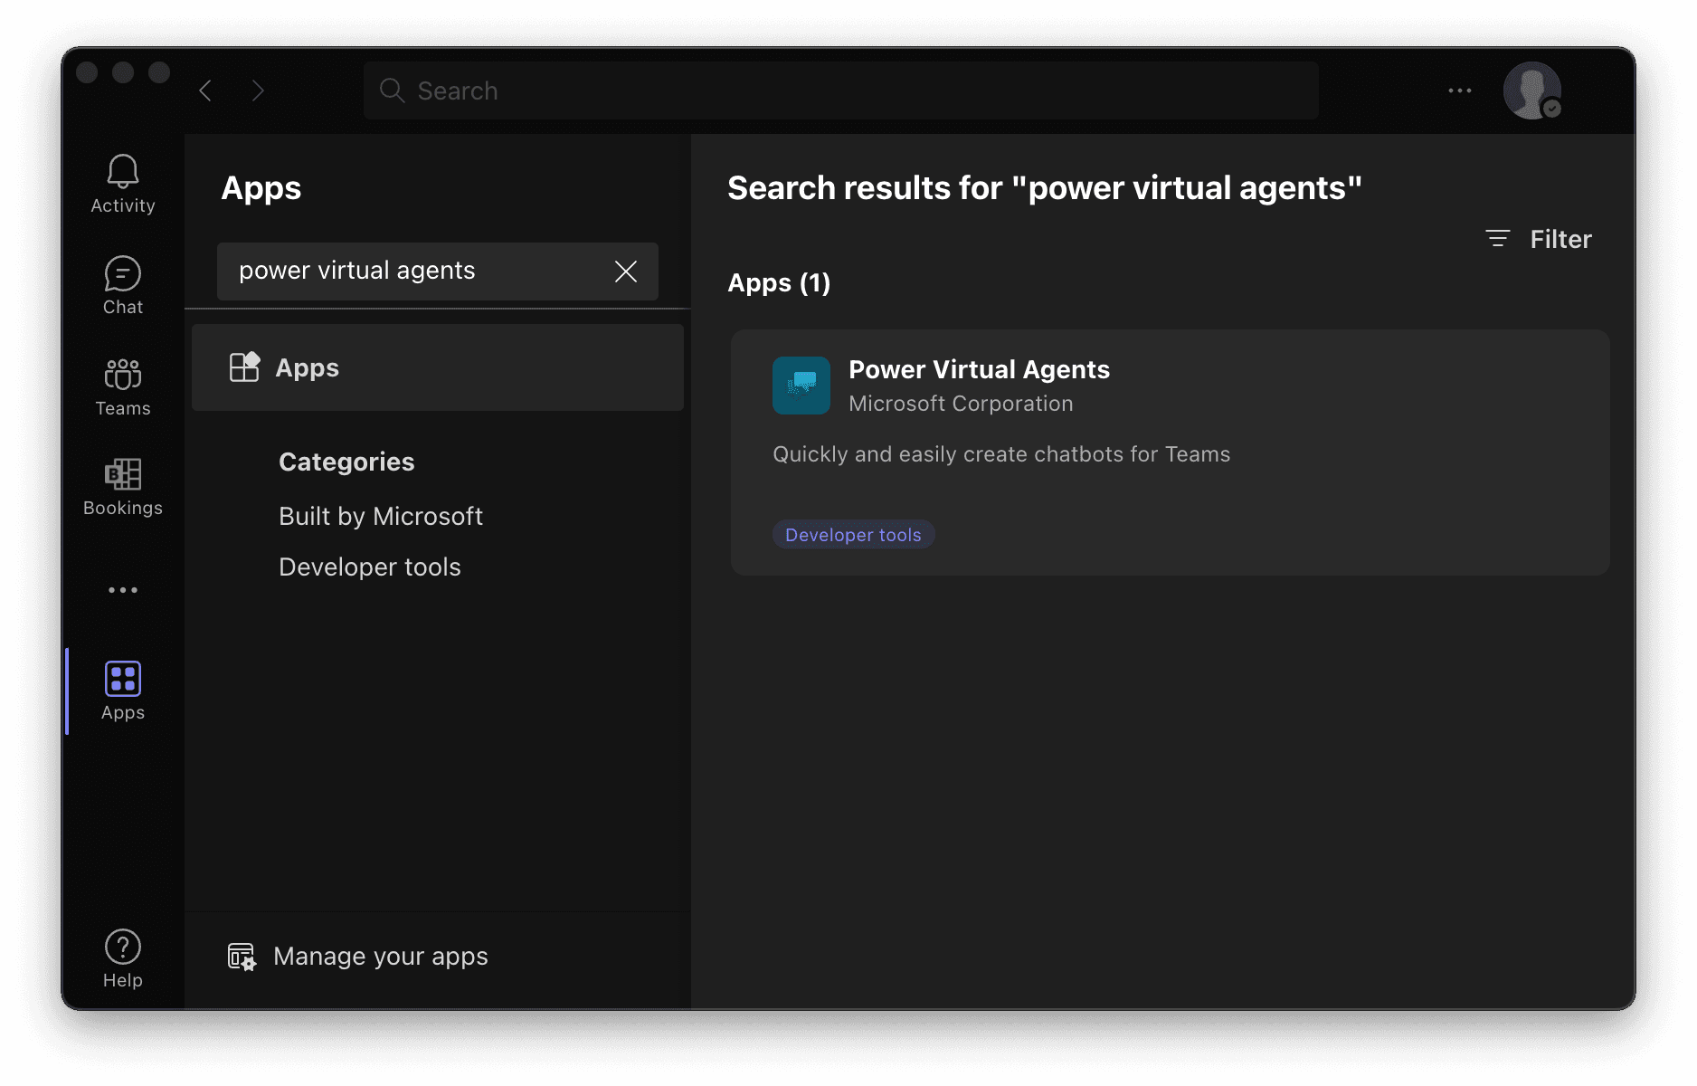Click the macOS zoom dot
The image size is (1697, 1086).
[159, 72]
